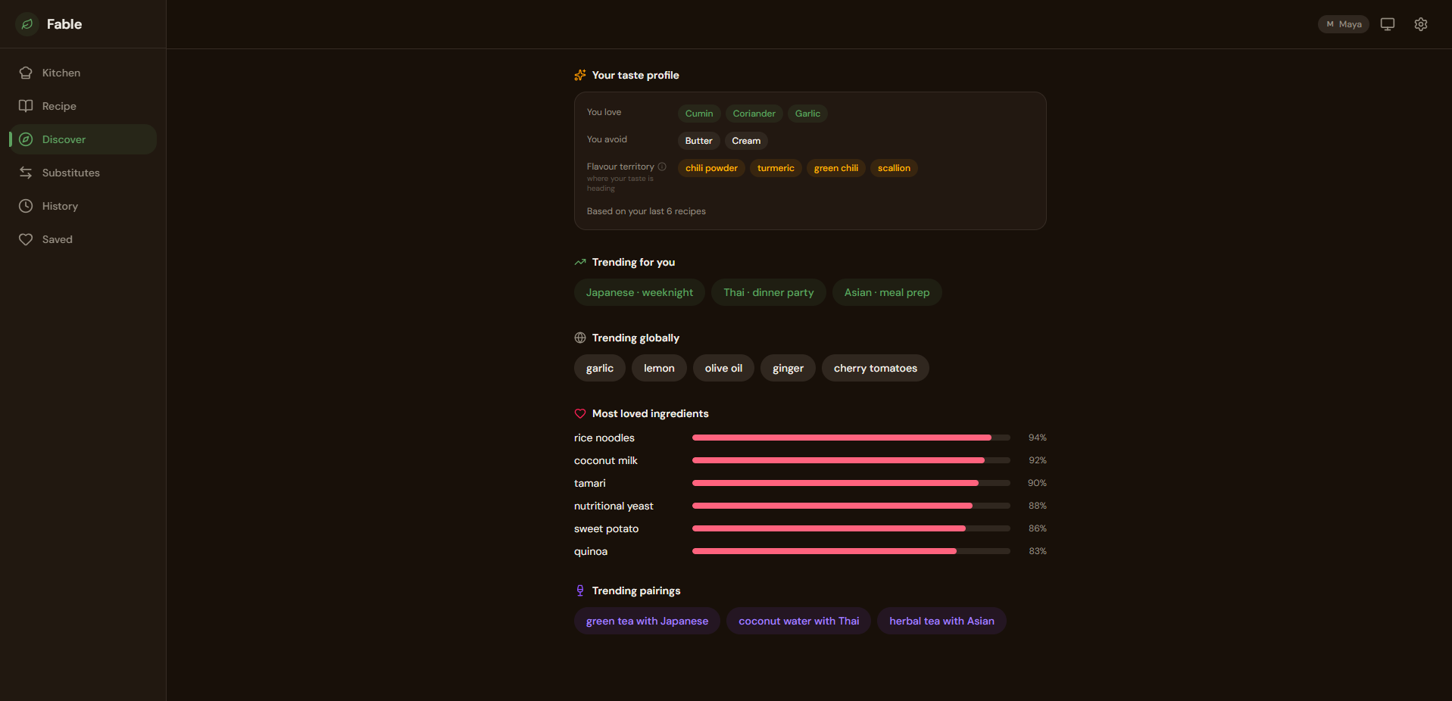Select Discover in the sidebar

(x=83, y=139)
